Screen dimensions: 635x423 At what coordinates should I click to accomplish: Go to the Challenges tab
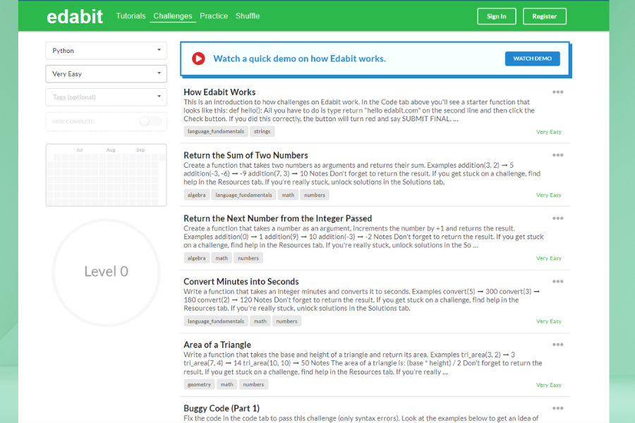pos(173,16)
